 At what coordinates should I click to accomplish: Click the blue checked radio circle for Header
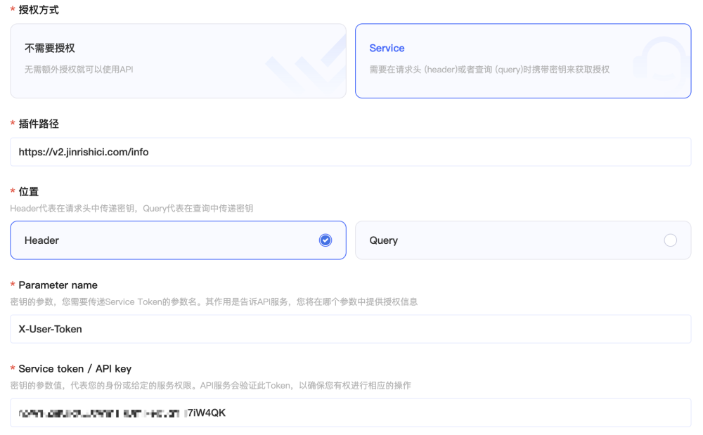click(325, 240)
